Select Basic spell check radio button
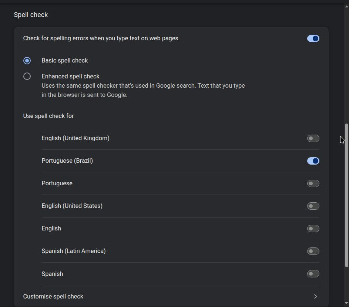 click(27, 60)
